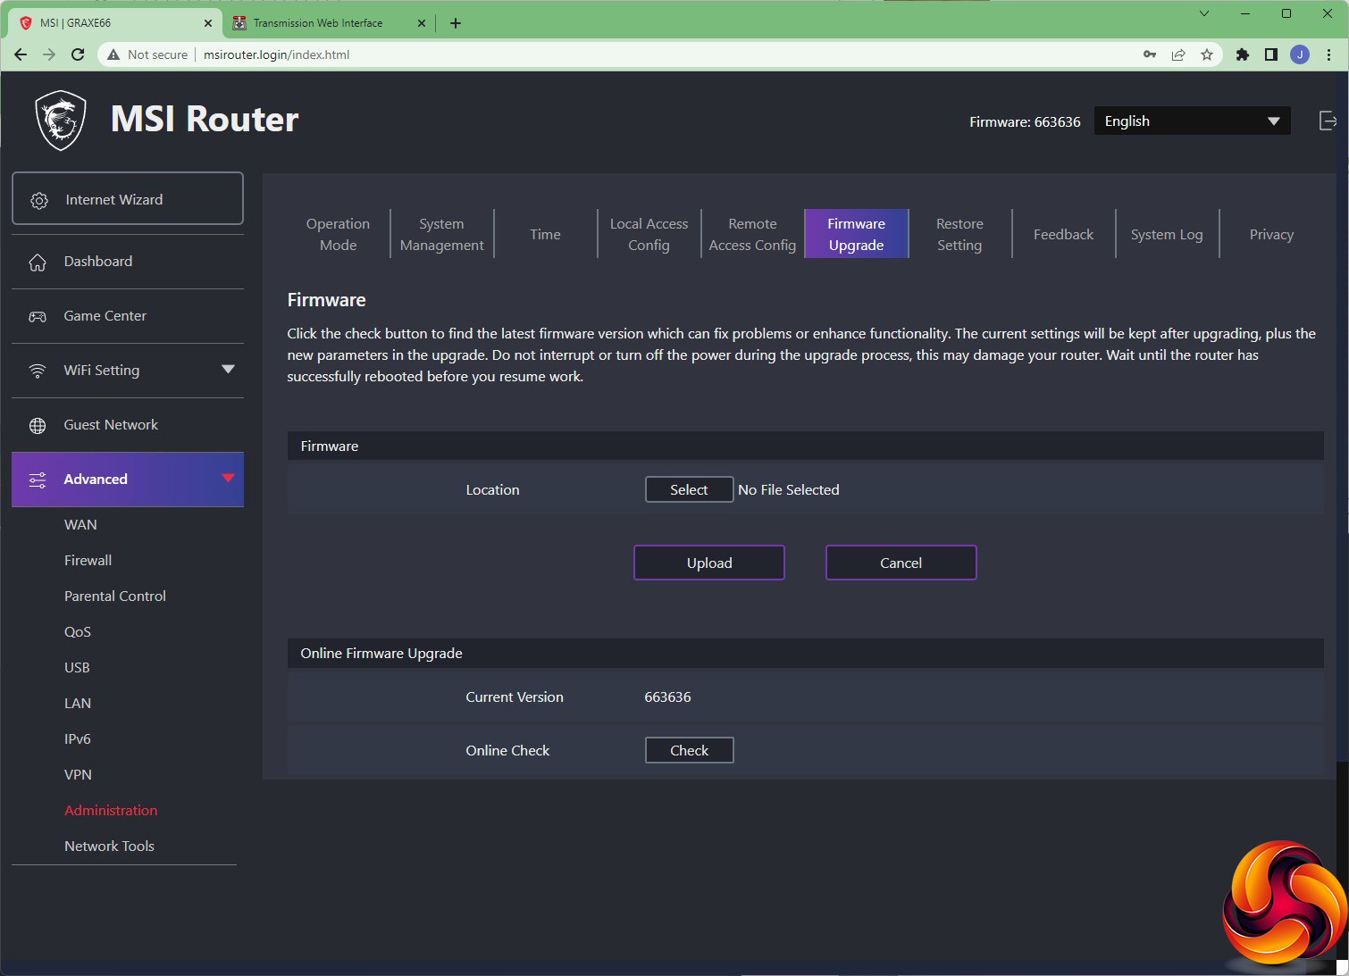Open the Chrome profile avatar

click(x=1300, y=54)
